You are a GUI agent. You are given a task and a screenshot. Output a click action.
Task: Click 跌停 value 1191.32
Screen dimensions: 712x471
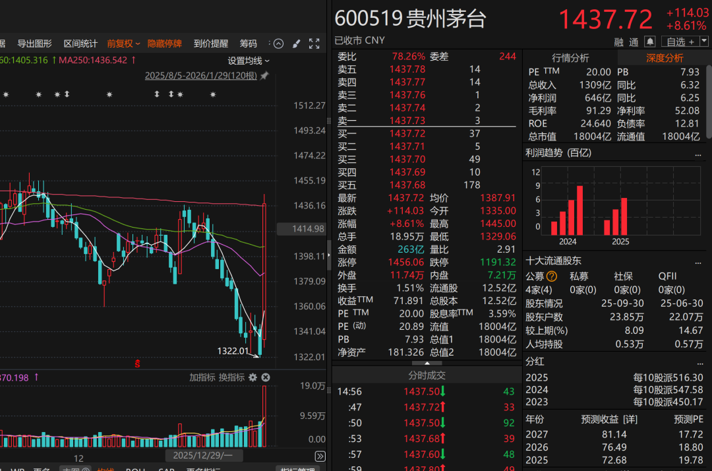pyautogui.click(x=498, y=263)
